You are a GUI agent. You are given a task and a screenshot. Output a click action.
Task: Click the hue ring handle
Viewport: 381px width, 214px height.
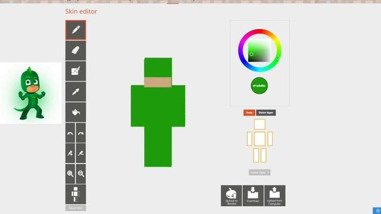point(277,58)
